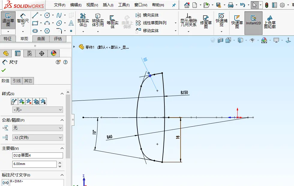This screenshot has height=186, width=294.
Task: Open the style dropdown showing <无>
Action: [x=37, y=110]
